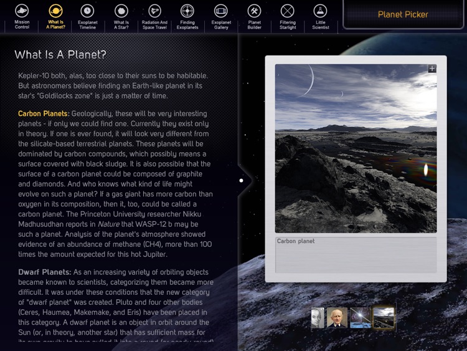467x351 pixels.
Task: Click the Planet Picker button
Action: point(403,14)
